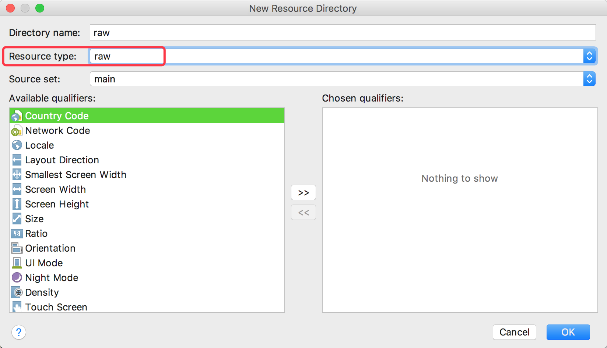Expand the Source set dropdown arrows
Viewport: 607px width, 348px height.
pos(589,79)
